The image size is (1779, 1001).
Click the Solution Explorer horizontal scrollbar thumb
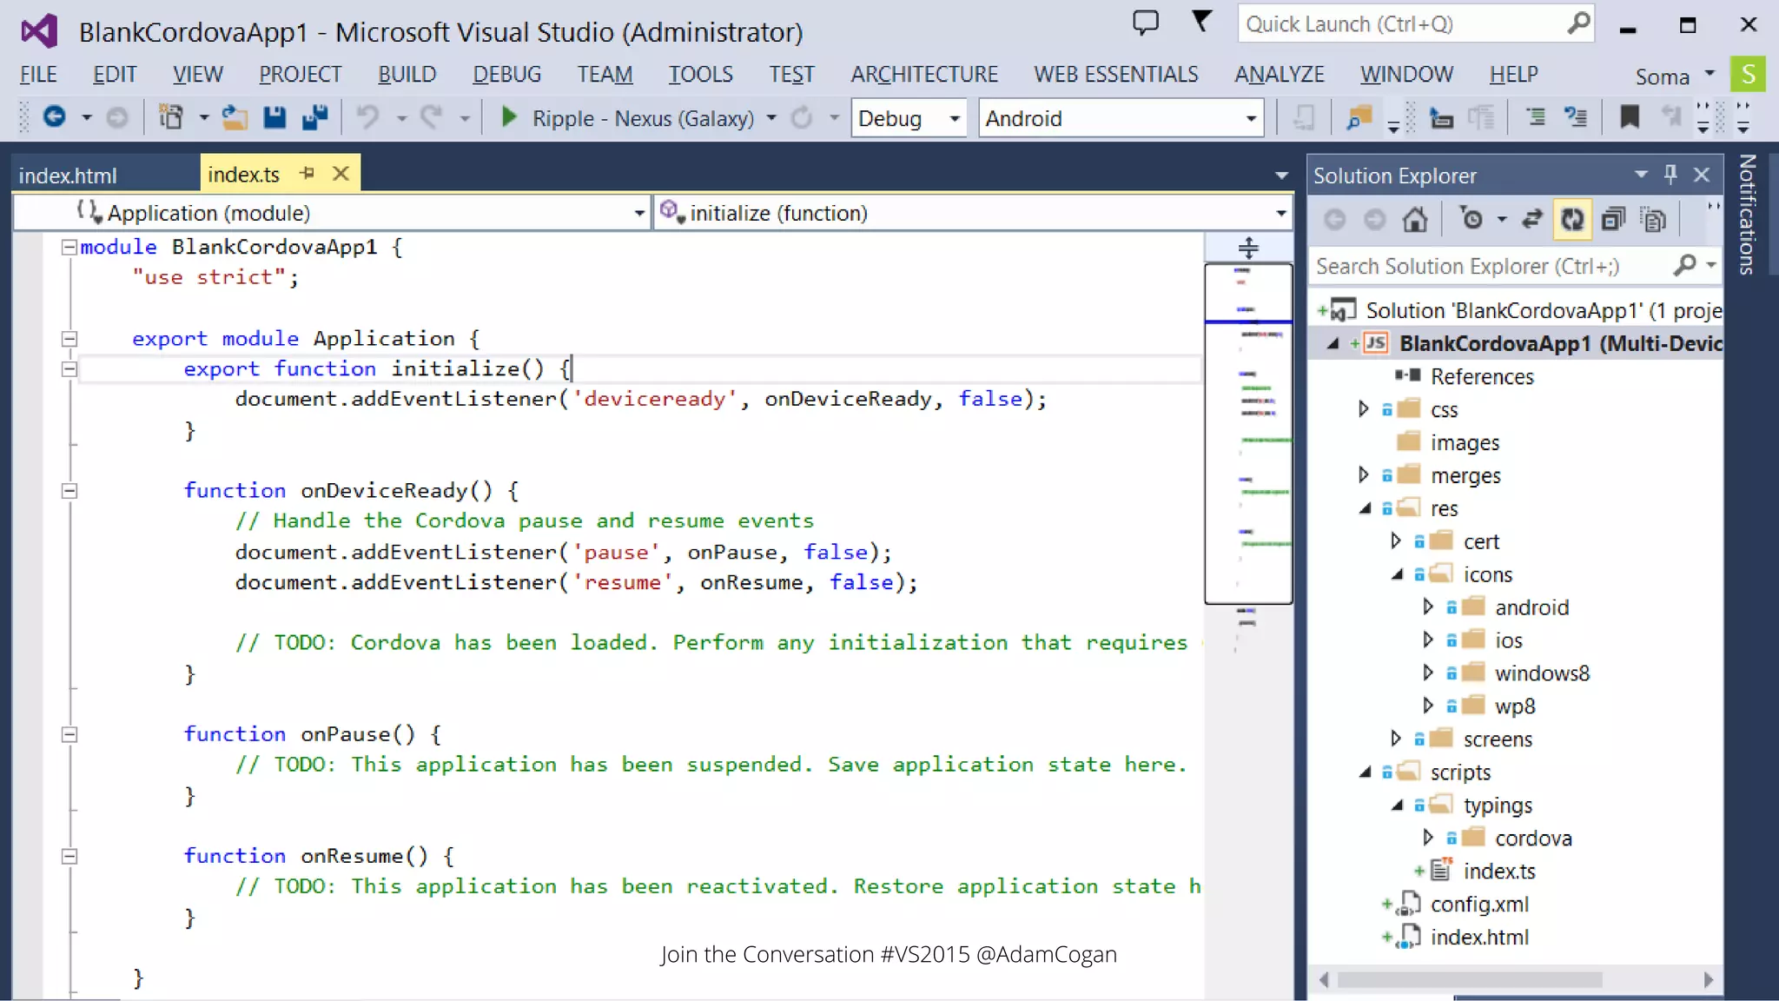click(1470, 980)
